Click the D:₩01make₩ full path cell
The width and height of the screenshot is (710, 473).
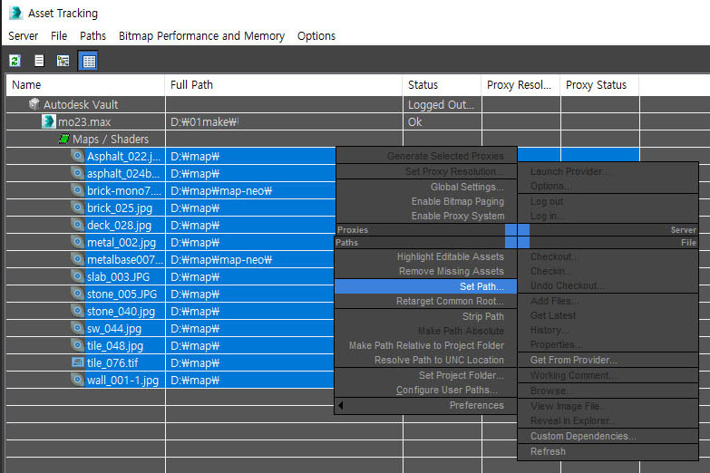point(284,121)
